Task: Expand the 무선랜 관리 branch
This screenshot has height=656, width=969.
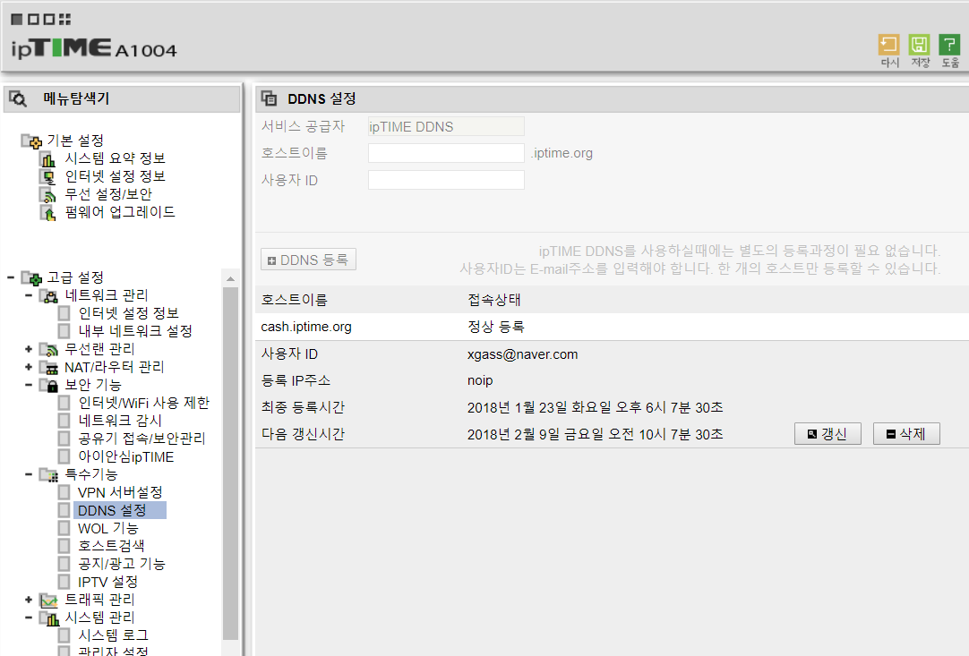Action: point(29,349)
